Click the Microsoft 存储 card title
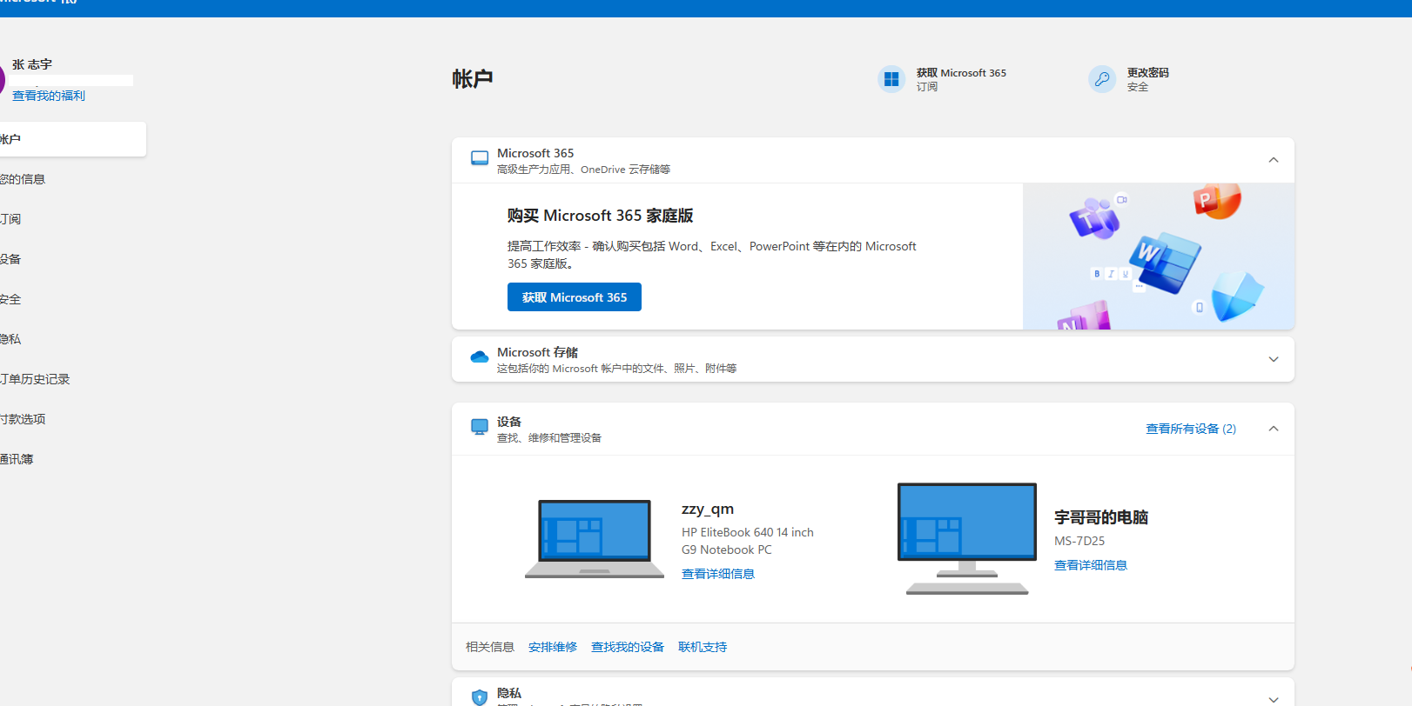The image size is (1412, 706). tap(537, 352)
